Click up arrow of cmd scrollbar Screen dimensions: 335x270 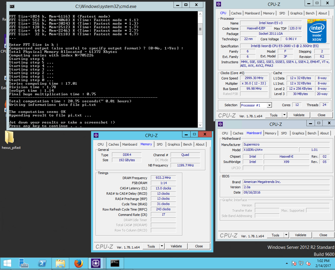[200, 14]
